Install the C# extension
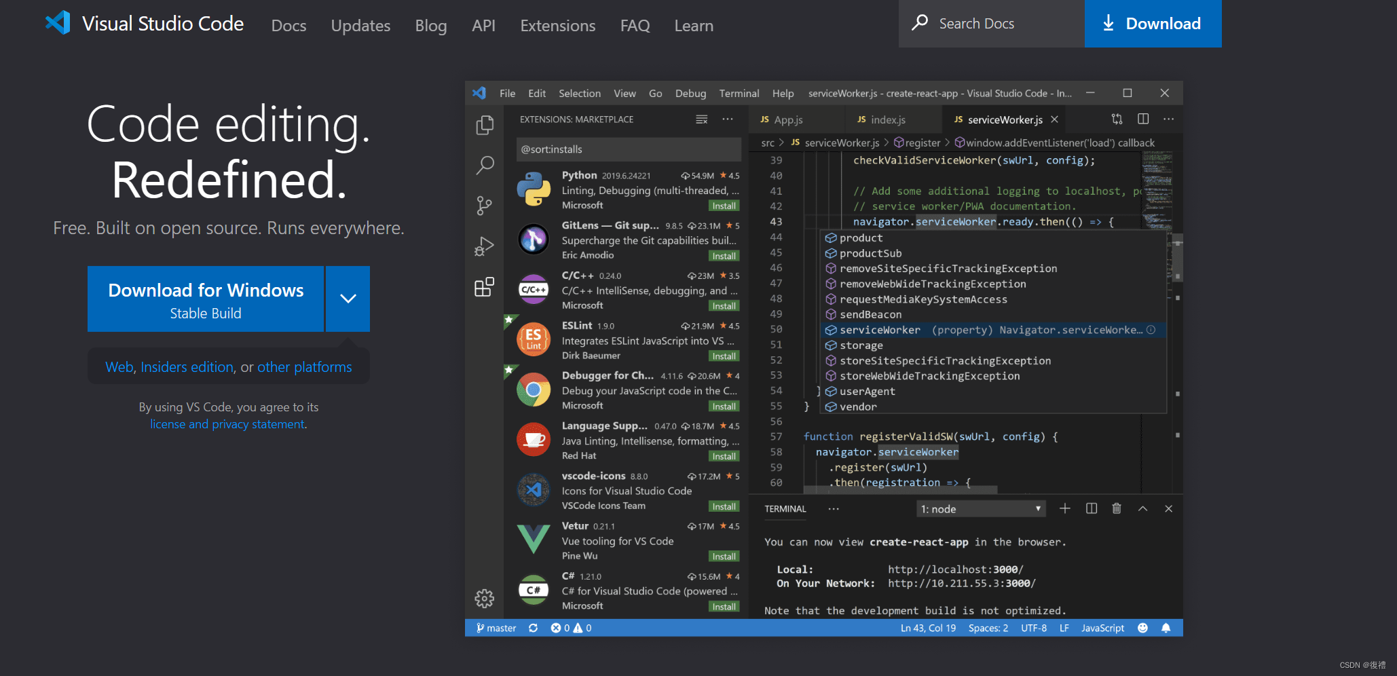The width and height of the screenshot is (1397, 676). point(724,607)
